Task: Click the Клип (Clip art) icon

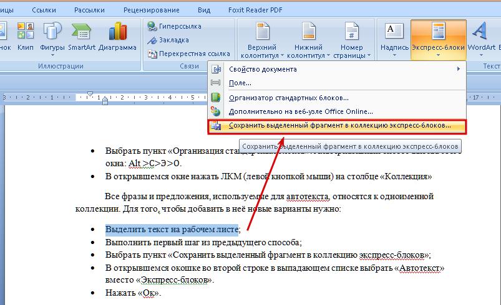Action: 26,37
